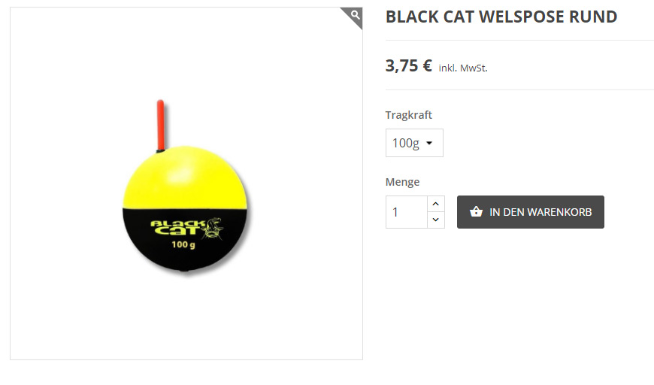The image size is (654, 385).
Task: Click the magnifier zoom icon on product image
Action: 355,16
